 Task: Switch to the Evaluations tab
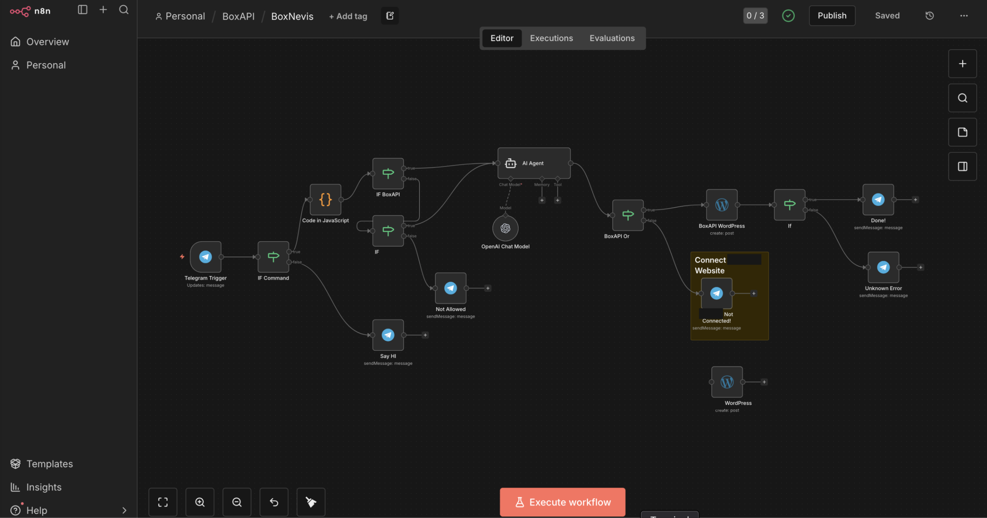tap(612, 38)
